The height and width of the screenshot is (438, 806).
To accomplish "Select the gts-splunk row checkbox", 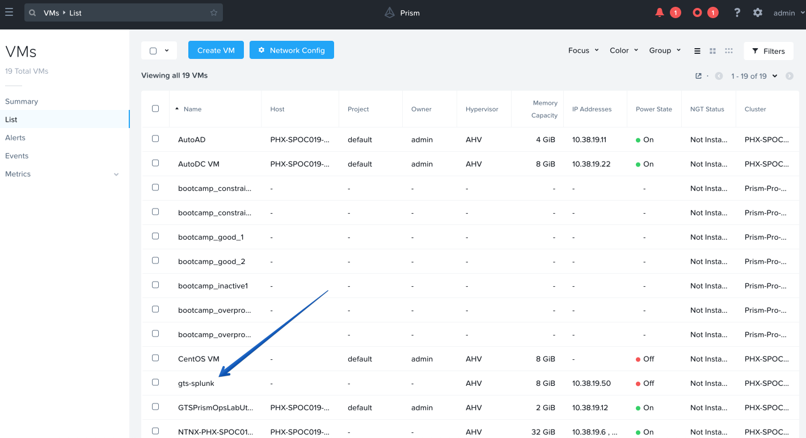I will pyautogui.click(x=155, y=382).
